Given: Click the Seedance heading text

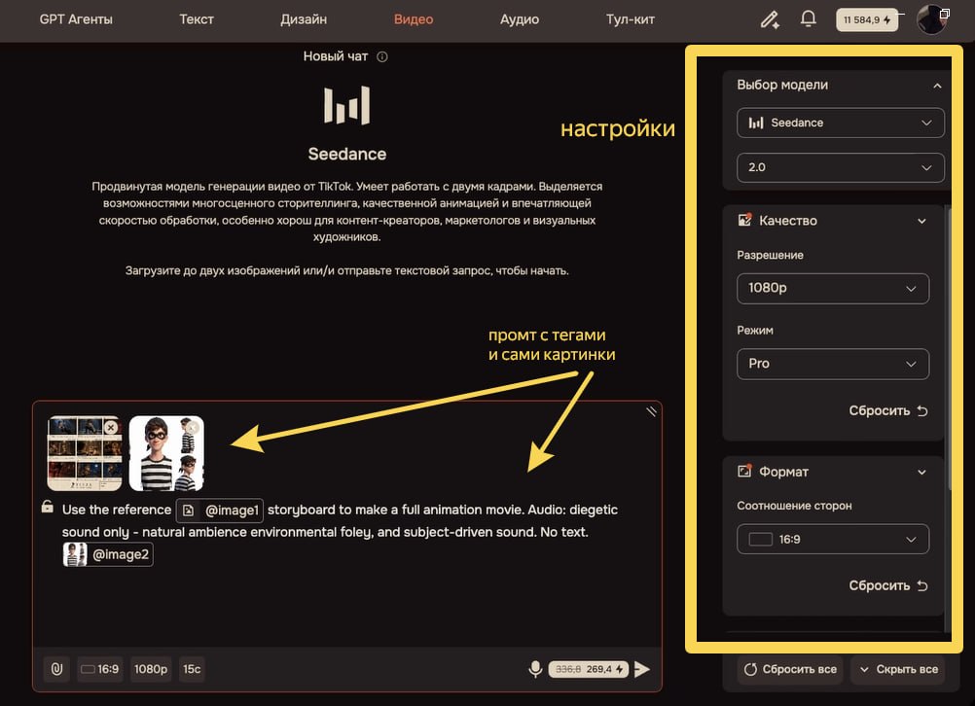Looking at the screenshot, I should [x=347, y=154].
